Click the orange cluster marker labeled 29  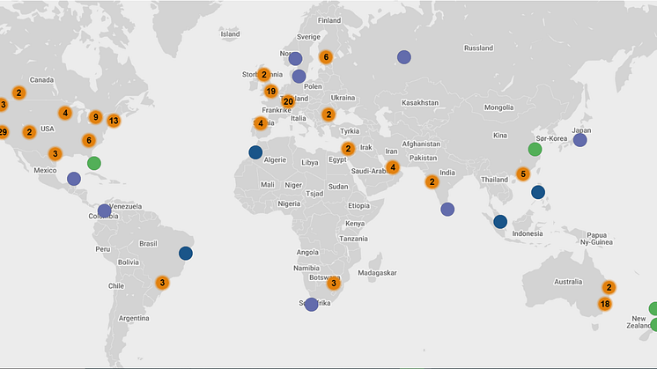click(x=3, y=132)
